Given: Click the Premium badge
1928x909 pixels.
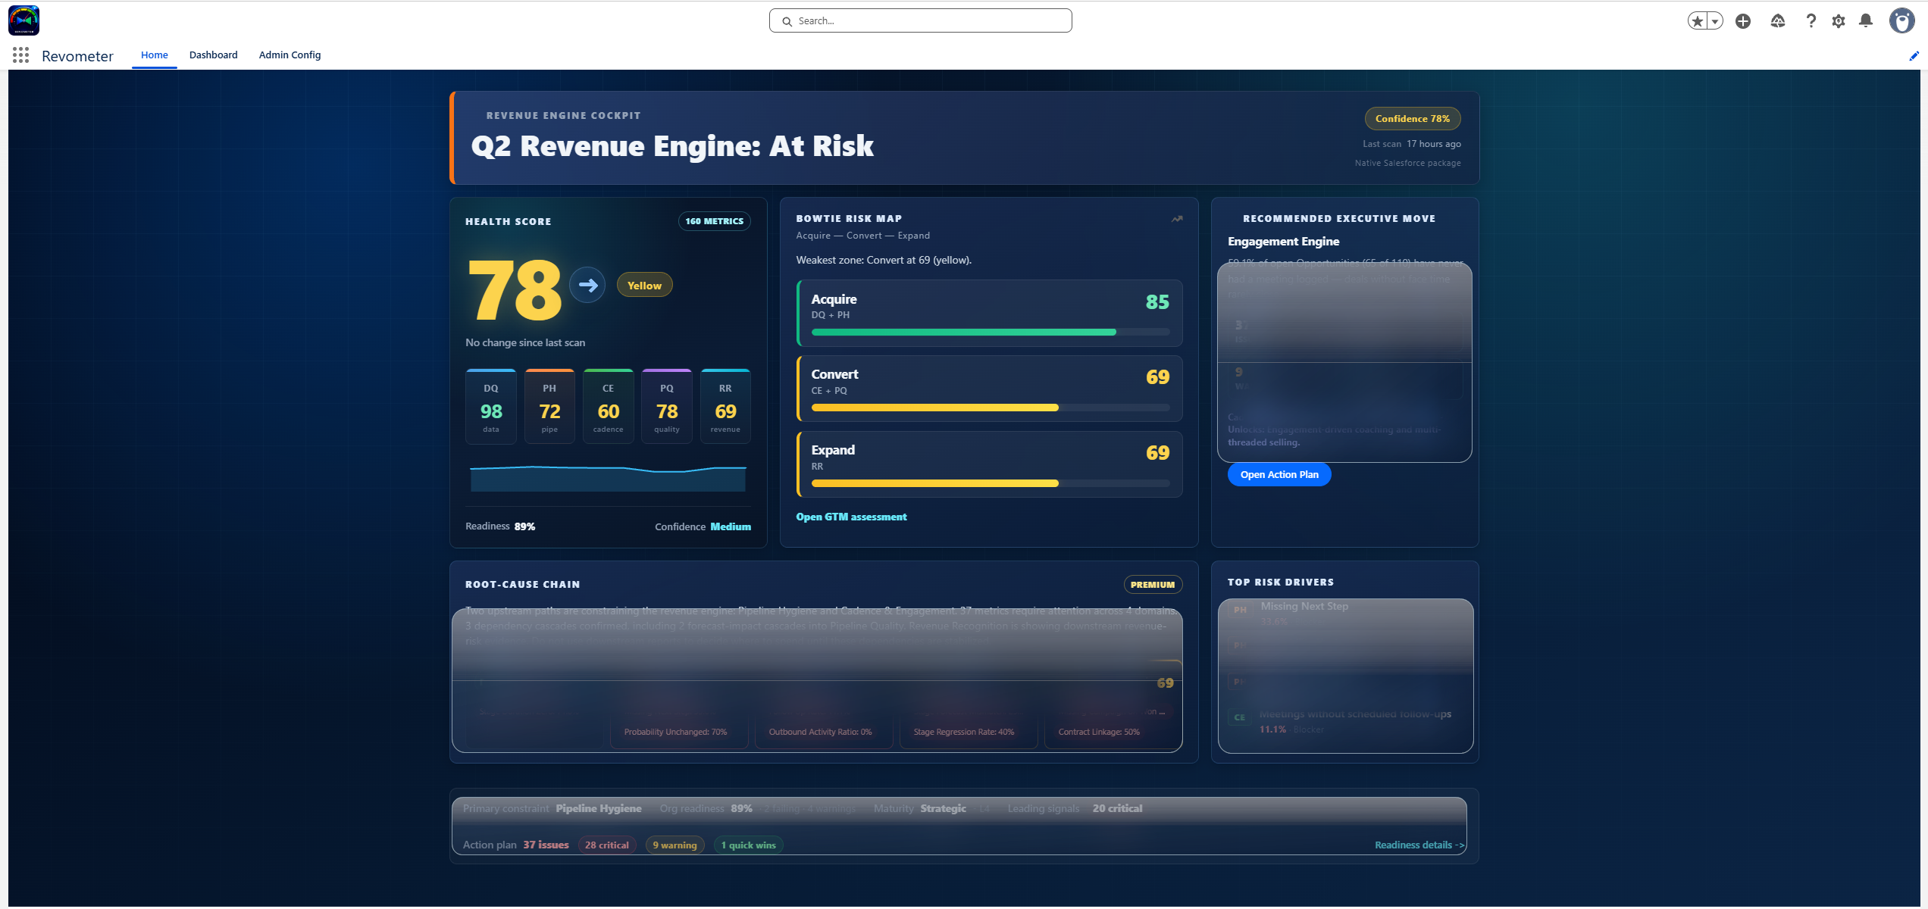Looking at the screenshot, I should click(x=1152, y=585).
